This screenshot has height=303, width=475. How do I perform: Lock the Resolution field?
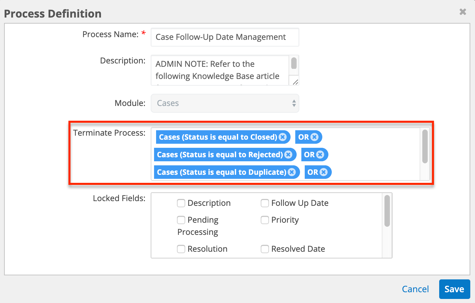181,249
